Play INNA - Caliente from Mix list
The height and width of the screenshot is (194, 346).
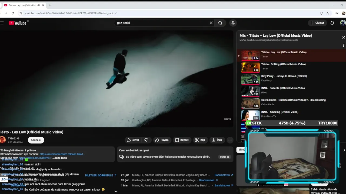tap(291, 91)
